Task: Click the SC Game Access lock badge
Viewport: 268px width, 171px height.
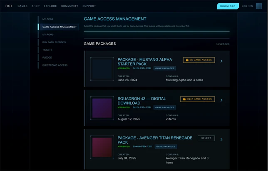Action: click(x=199, y=60)
